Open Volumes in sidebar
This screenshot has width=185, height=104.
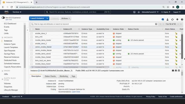click(x=7, y=83)
